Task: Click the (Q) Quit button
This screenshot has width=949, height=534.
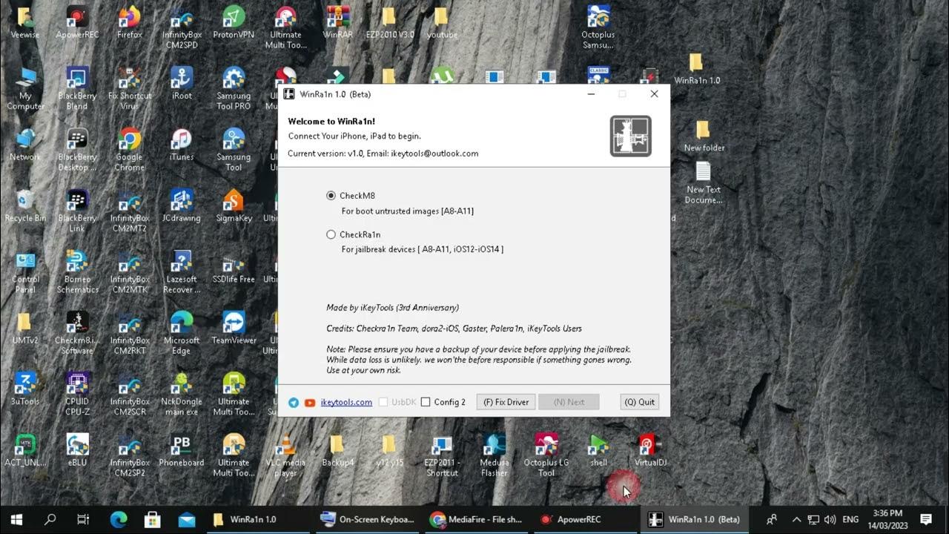Action: 639,402
